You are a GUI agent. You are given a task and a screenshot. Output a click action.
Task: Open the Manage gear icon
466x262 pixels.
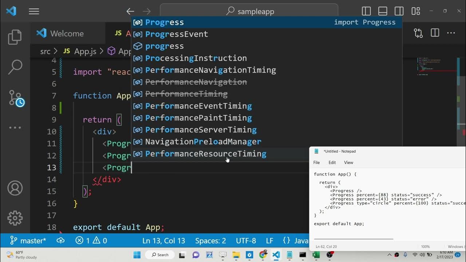(x=15, y=218)
